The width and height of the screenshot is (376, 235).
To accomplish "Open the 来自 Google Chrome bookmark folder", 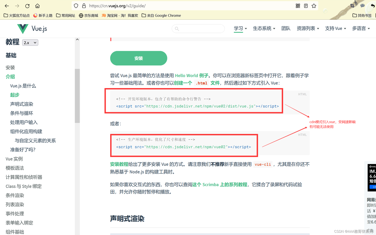I will [161, 15].
